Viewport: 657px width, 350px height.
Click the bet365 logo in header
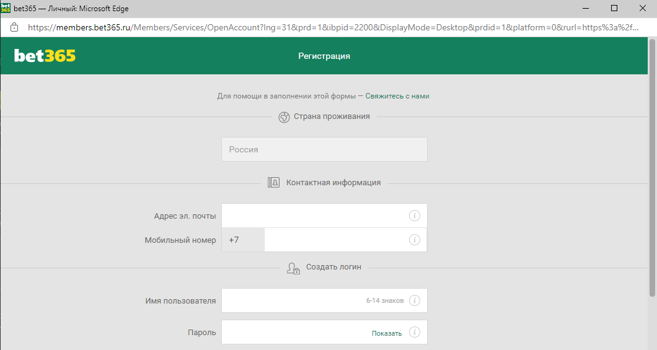[45, 56]
